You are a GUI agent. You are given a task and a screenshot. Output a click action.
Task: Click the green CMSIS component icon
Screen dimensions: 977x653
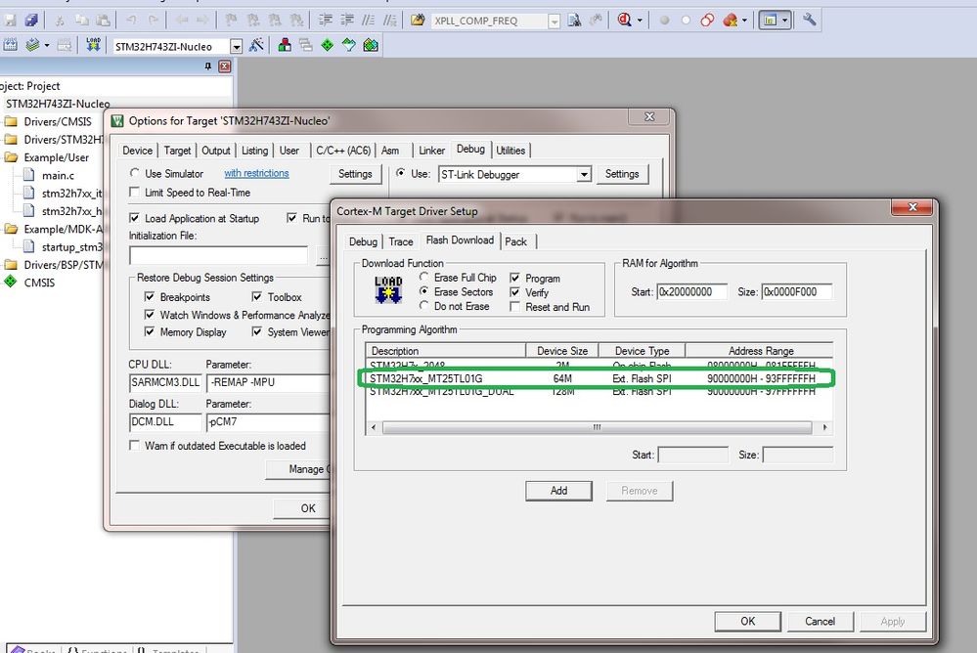tap(11, 282)
